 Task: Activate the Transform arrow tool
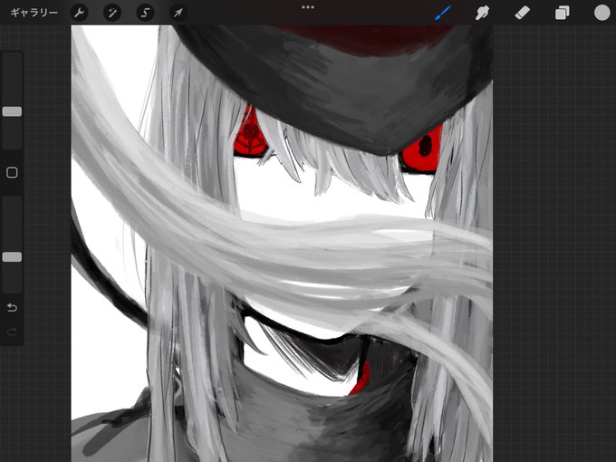tap(178, 13)
